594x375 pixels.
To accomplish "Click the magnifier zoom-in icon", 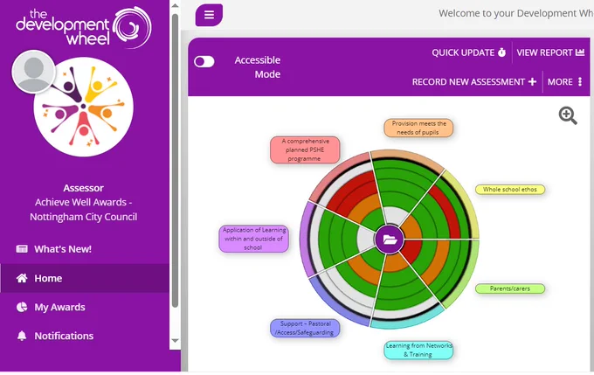I will point(568,115).
